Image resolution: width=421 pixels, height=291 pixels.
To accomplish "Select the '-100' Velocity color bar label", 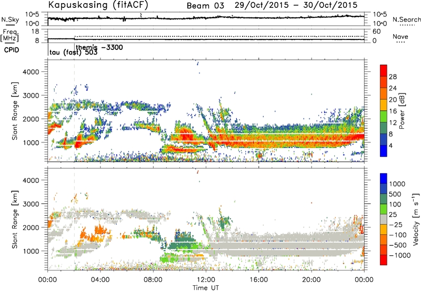I will point(398,235).
